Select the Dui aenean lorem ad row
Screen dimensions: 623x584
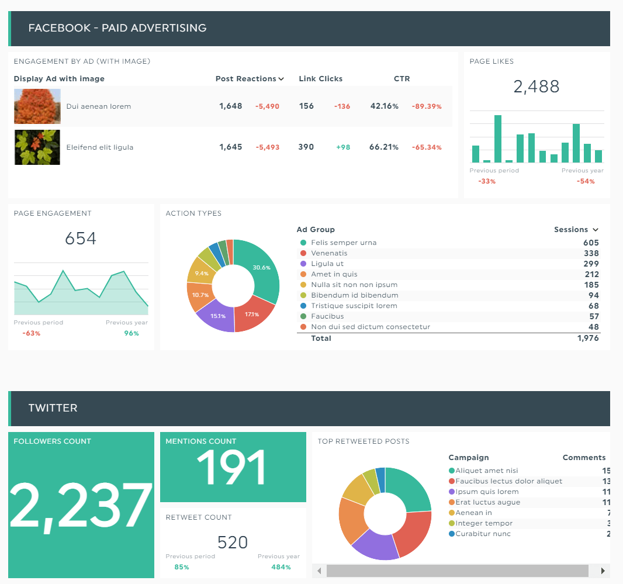[x=233, y=106]
